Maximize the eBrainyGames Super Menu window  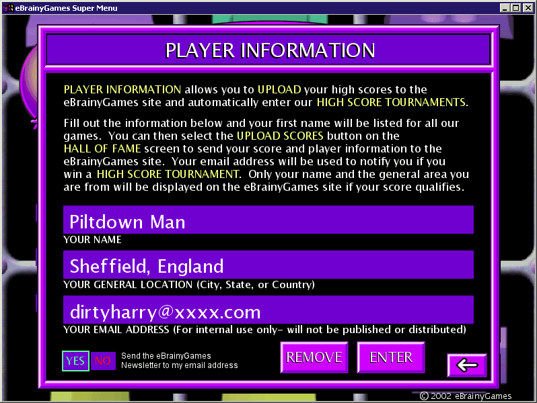pos(515,8)
